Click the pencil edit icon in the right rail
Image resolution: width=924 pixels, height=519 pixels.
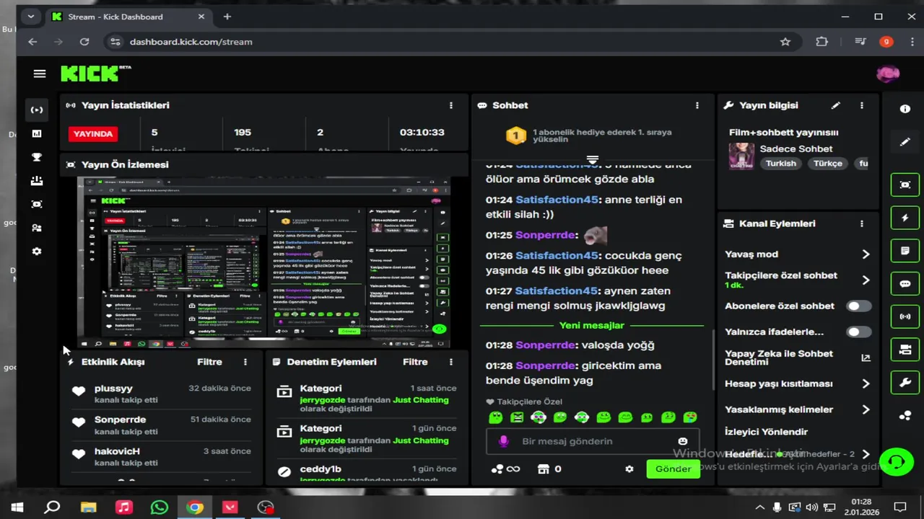click(905, 142)
